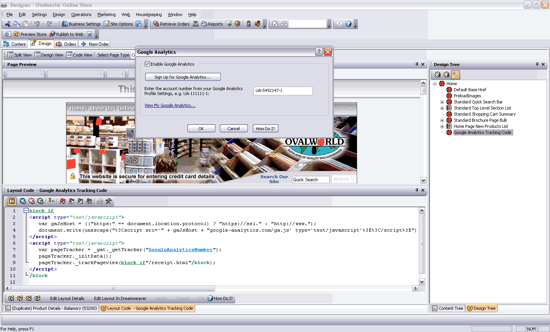This screenshot has width=550, height=332.
Task: Click the Cut scissors icon in toolbar
Action: [x=8, y=24]
